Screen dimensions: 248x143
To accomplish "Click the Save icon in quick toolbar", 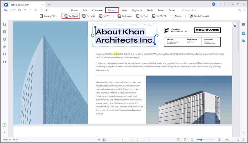I will 14,10.
